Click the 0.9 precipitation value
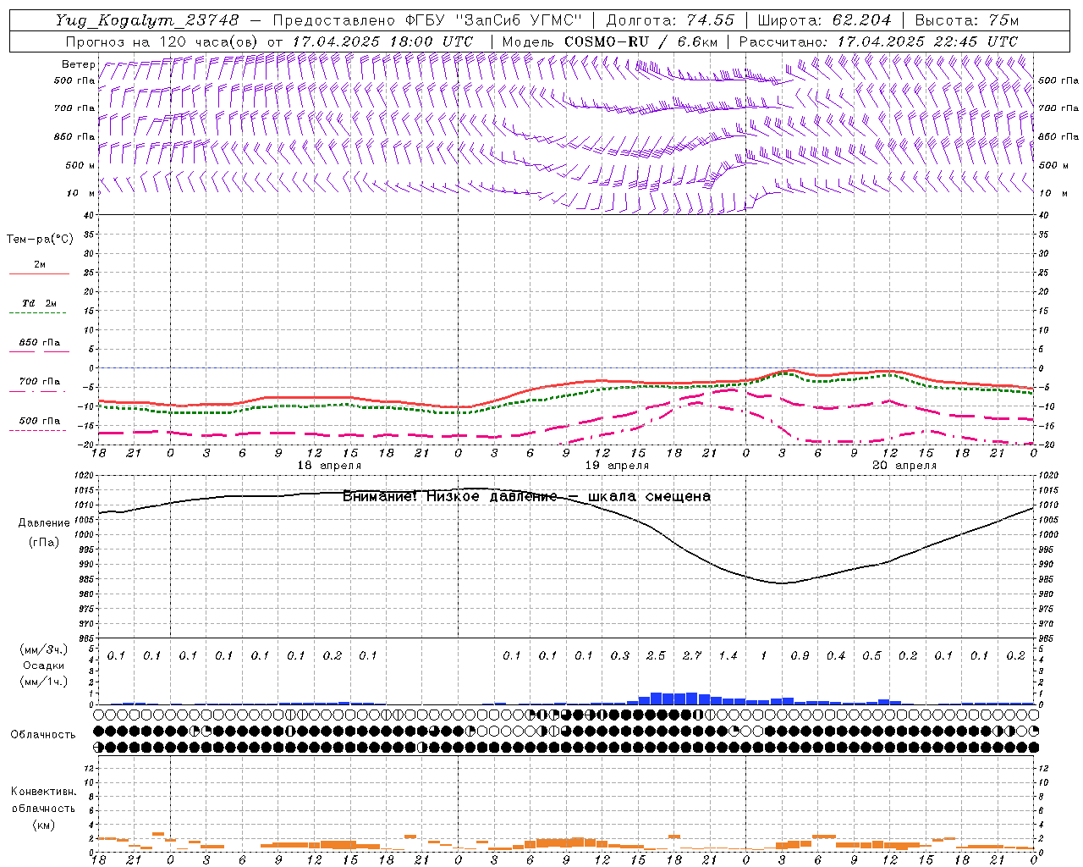 tap(800, 655)
